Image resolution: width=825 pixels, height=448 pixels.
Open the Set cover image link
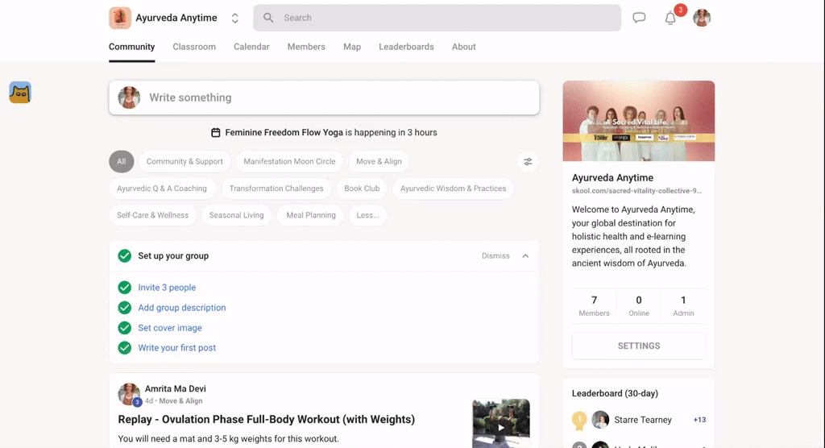click(x=170, y=327)
